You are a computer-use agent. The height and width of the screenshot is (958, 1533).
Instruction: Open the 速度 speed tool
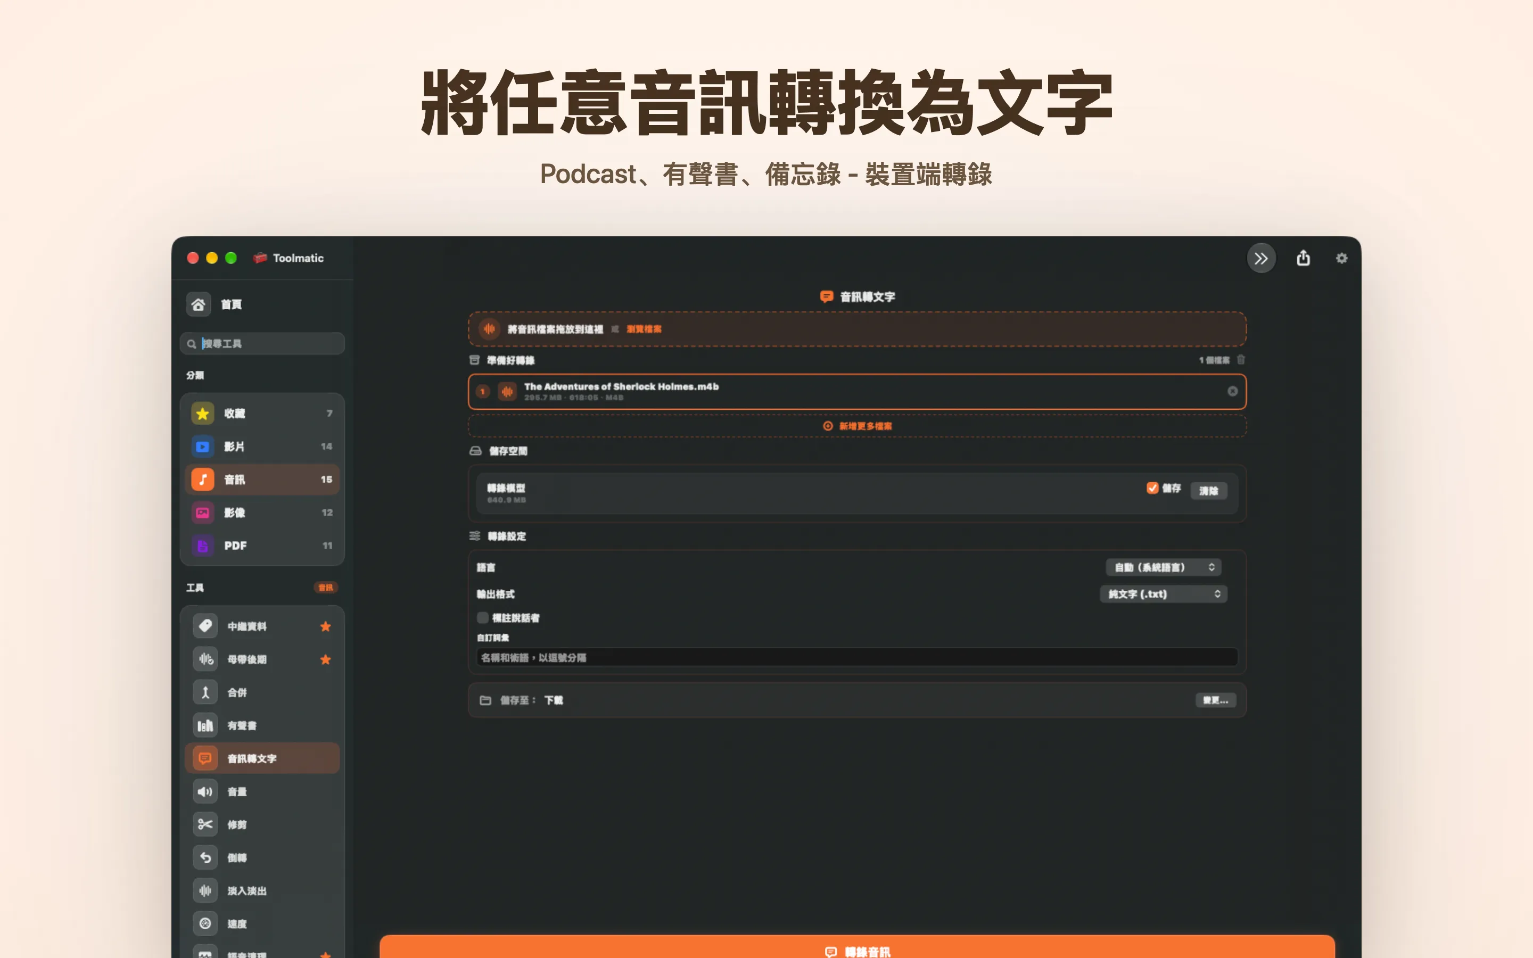point(262,924)
